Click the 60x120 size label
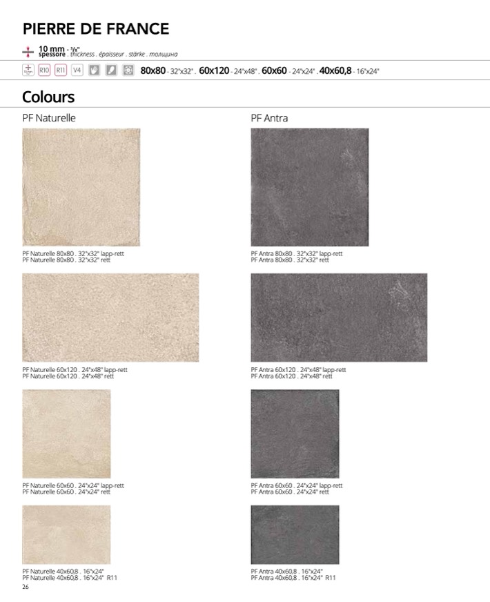Viewport: 490px width, 602px height. point(214,70)
